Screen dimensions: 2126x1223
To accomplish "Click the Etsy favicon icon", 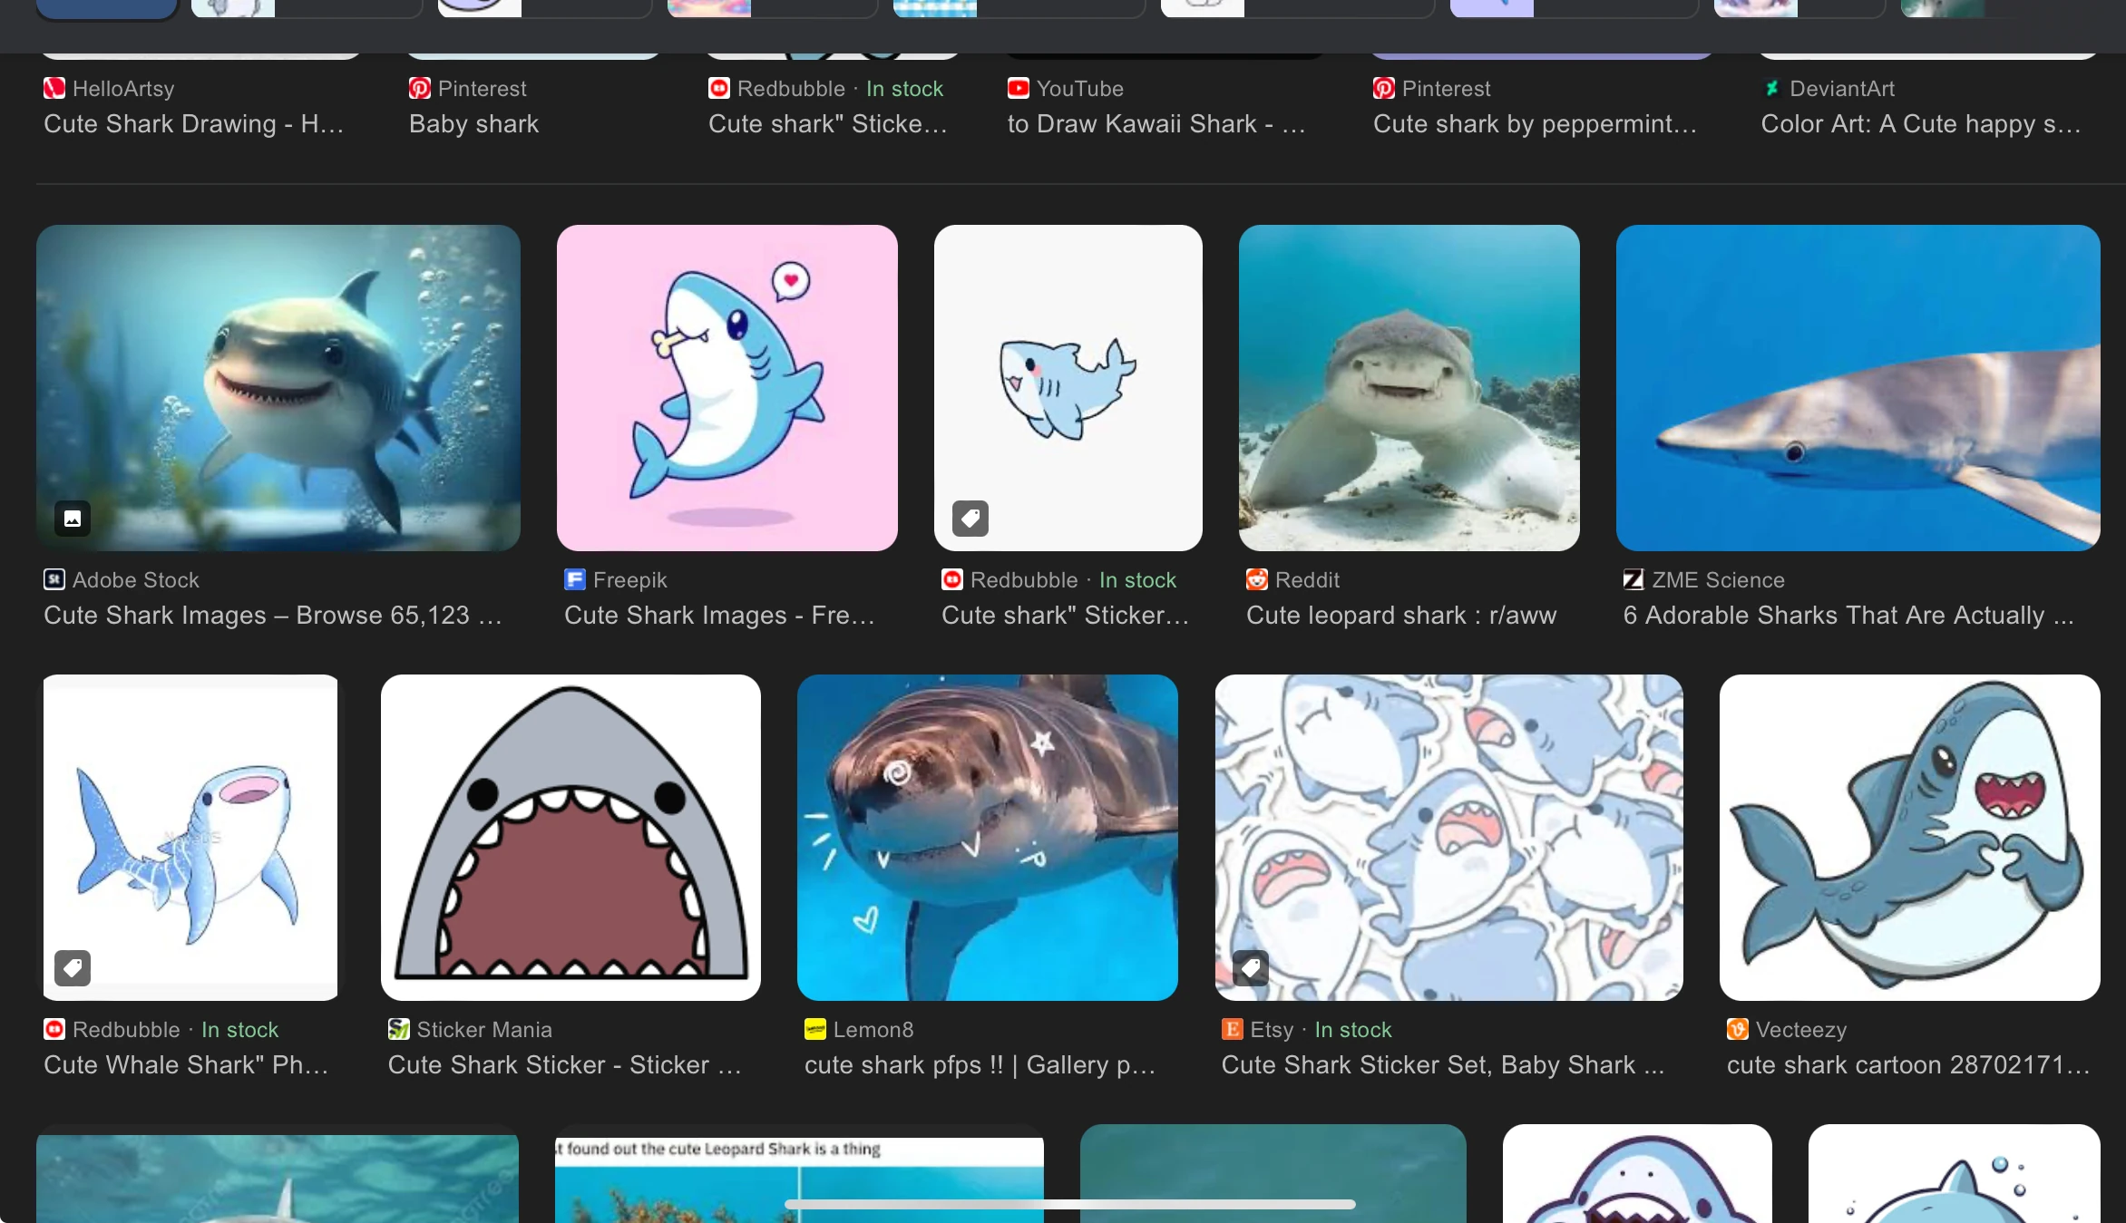I will (1232, 1029).
